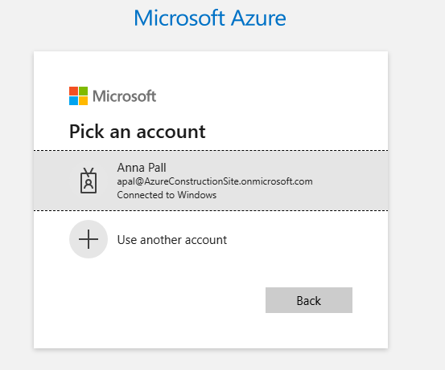The image size is (445, 370).
Task: Click the plus icon for another account
Action: (89, 239)
